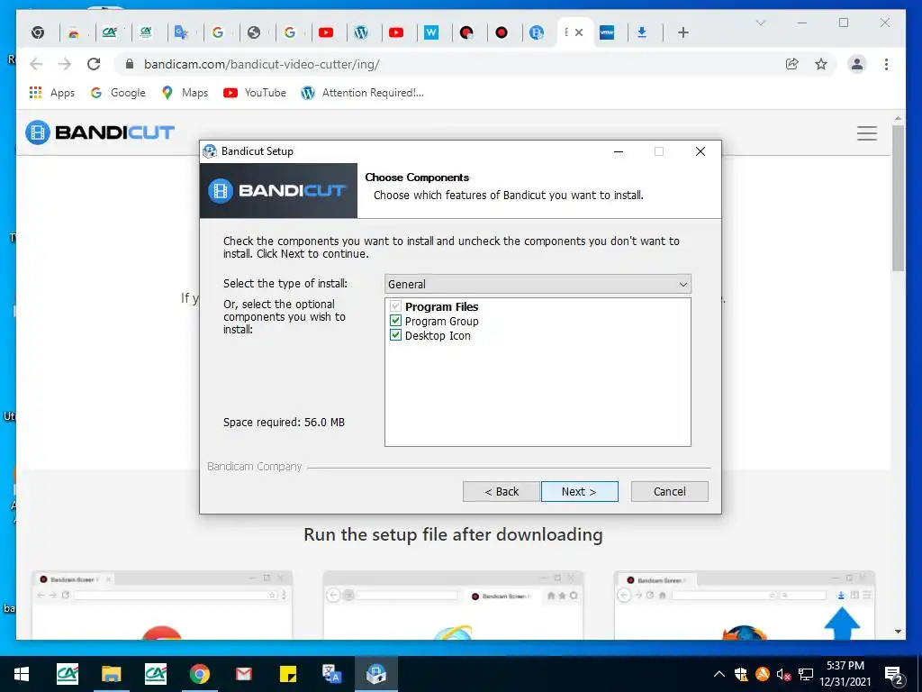Open the Attention Required bookmark
The width and height of the screenshot is (922, 692).
362,93
